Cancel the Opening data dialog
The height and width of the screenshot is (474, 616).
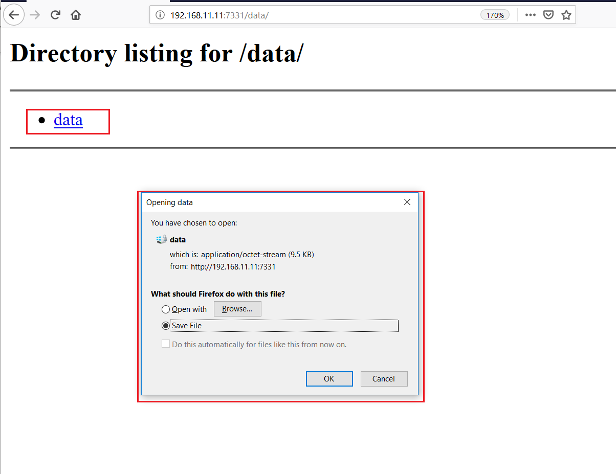click(x=384, y=379)
